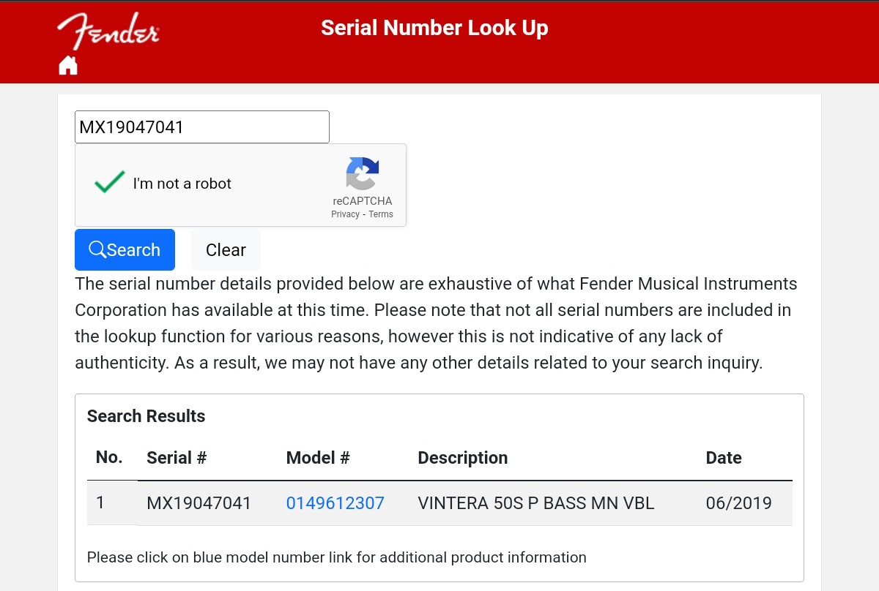Click the VINTERA 50S P BASS description
Screen dimensions: 879x591
[x=535, y=503]
